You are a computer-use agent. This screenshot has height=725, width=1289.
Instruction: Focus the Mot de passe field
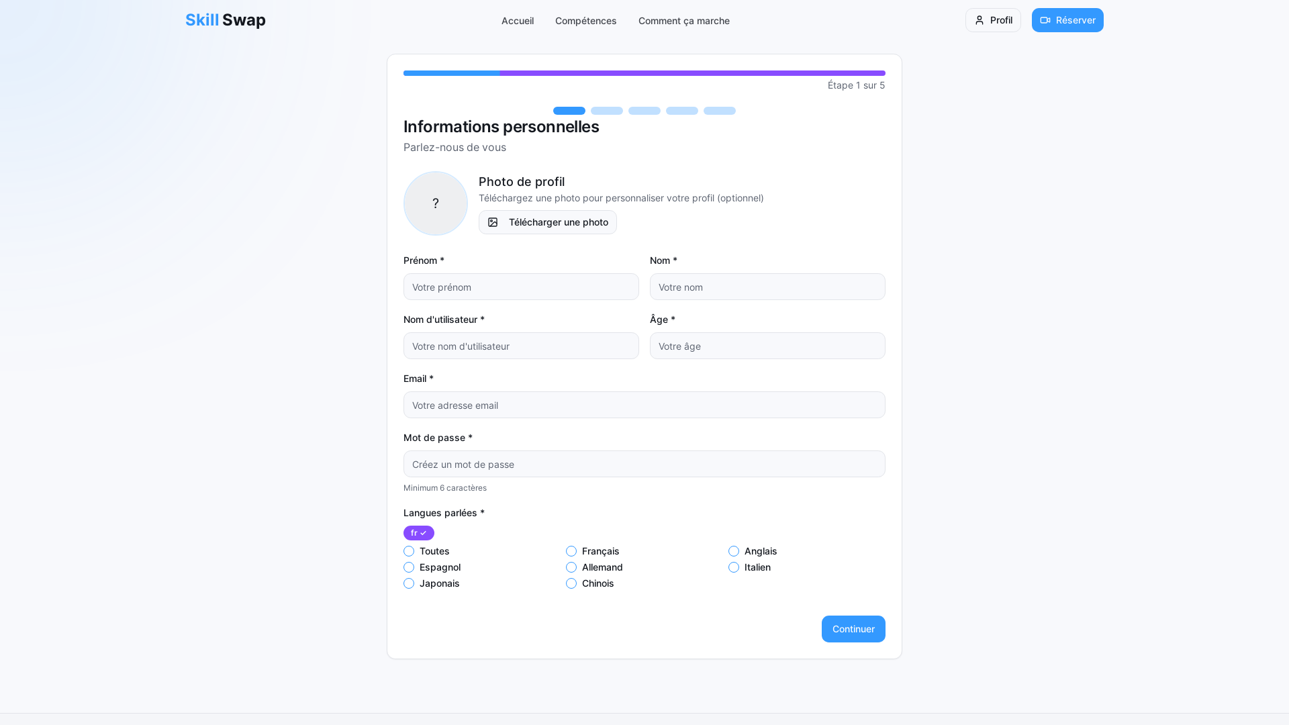coord(644,464)
